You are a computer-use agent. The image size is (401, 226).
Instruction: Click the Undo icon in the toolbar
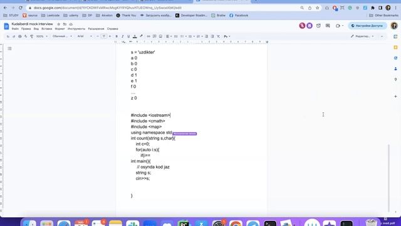point(8,36)
